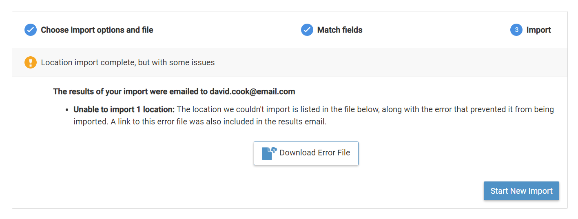Click the bullet point before the error note
The height and width of the screenshot is (219, 578).
point(67,110)
